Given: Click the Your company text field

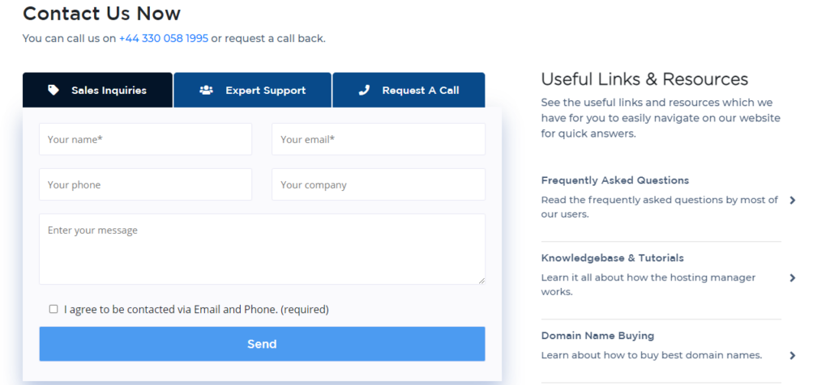Looking at the screenshot, I should (x=379, y=184).
